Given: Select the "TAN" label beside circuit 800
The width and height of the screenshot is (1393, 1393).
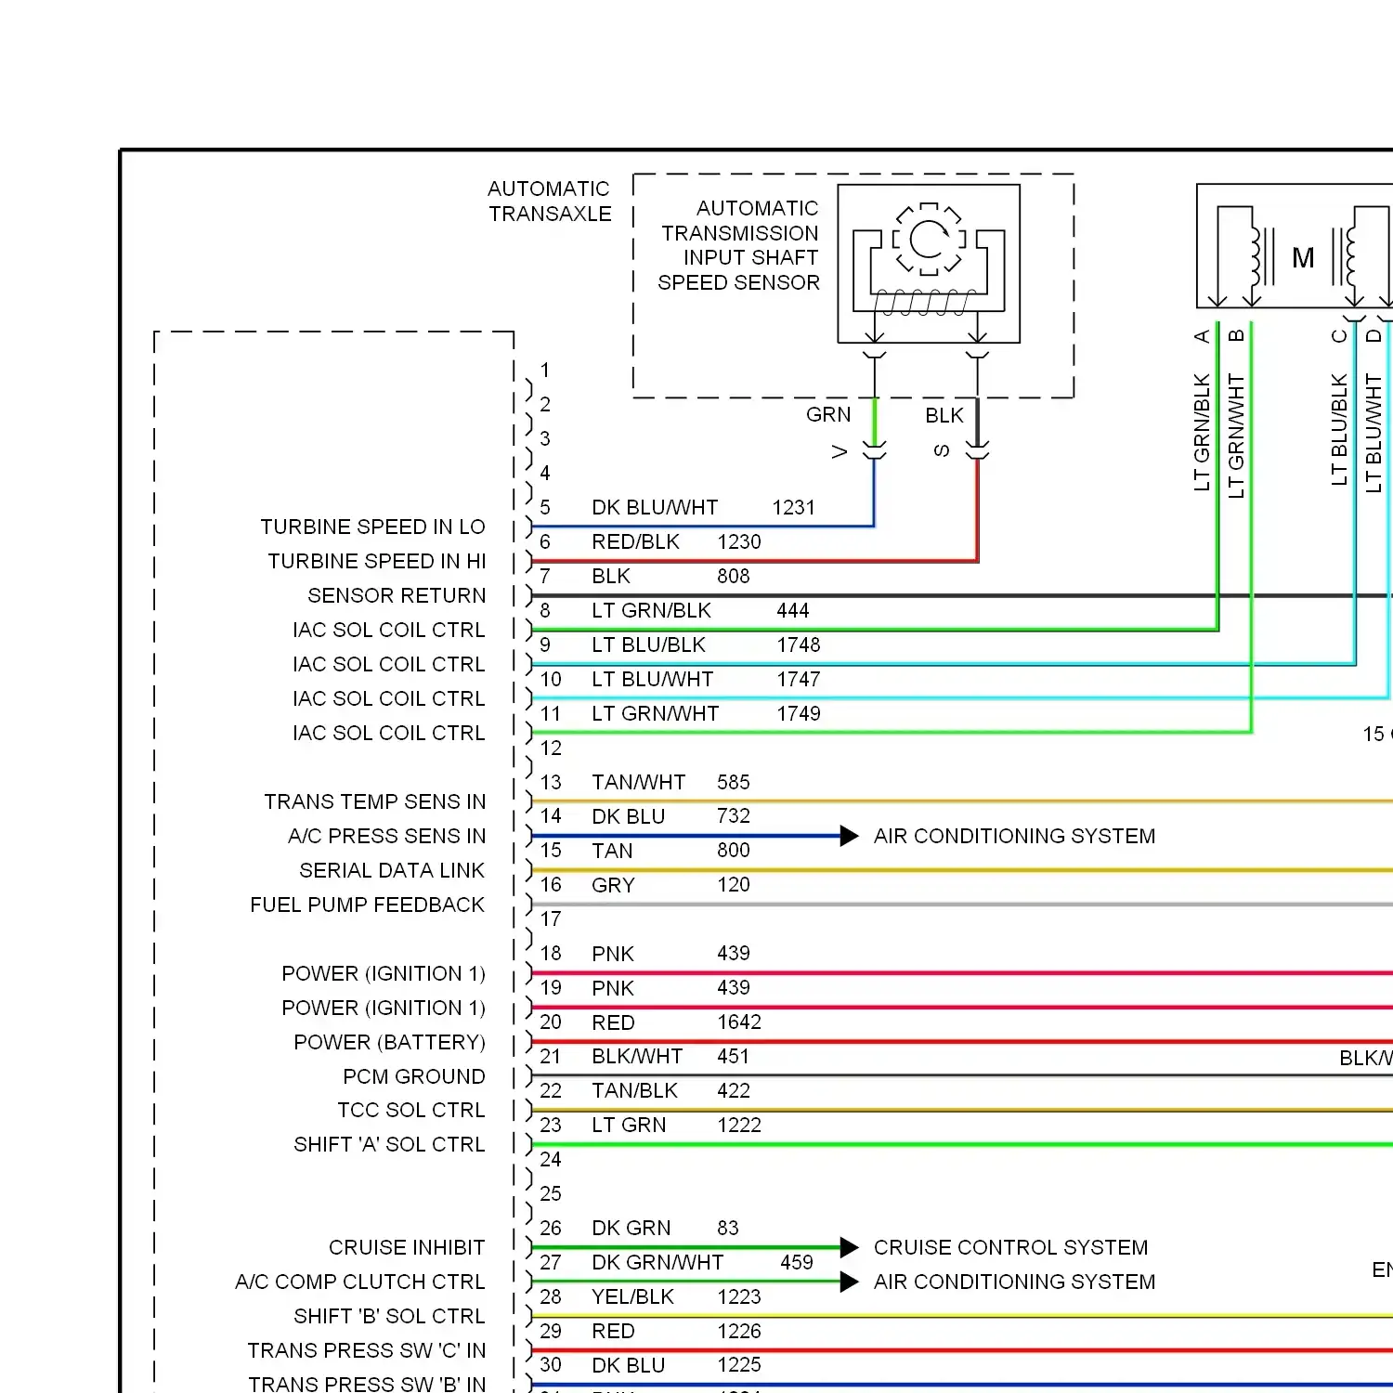Looking at the screenshot, I should [x=613, y=851].
